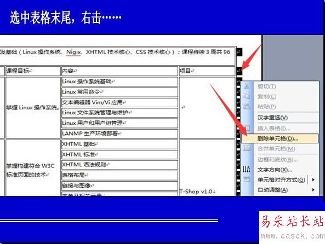Open 边框和底纹(B)... menu entry

pyautogui.click(x=280, y=160)
